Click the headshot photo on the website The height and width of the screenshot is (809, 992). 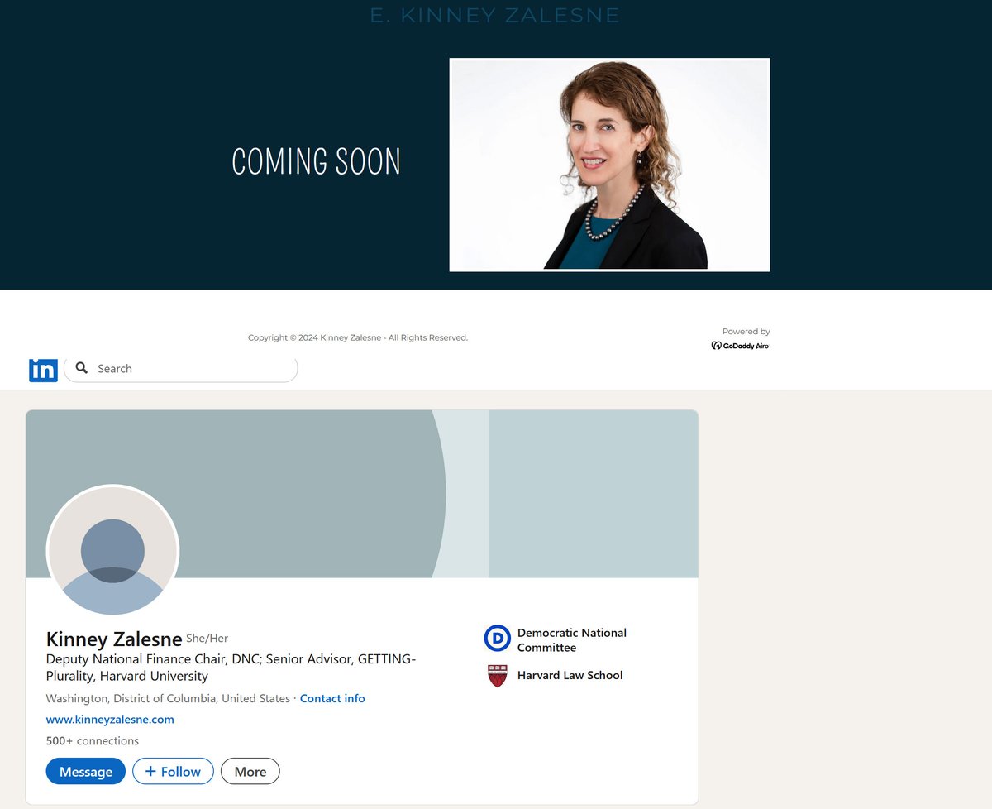click(609, 165)
